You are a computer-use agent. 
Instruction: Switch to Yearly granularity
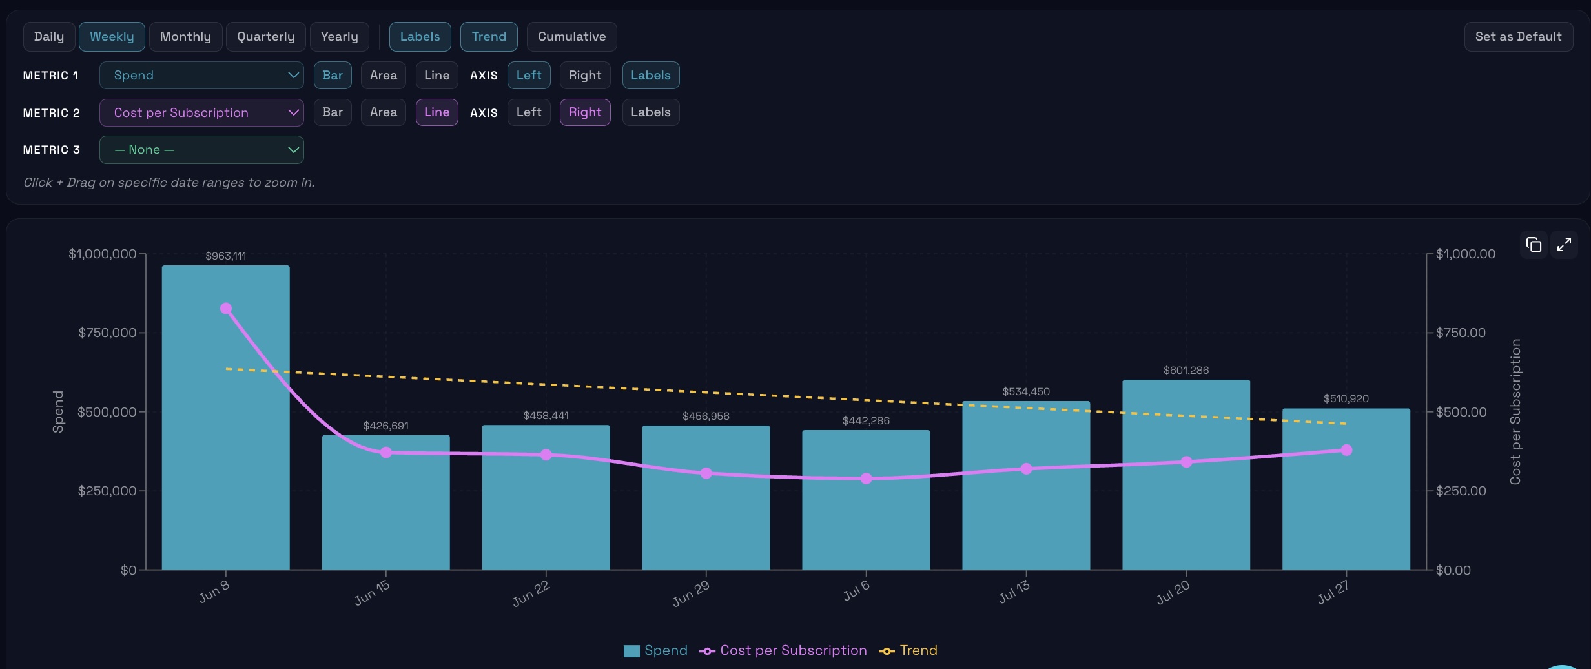pyautogui.click(x=340, y=37)
